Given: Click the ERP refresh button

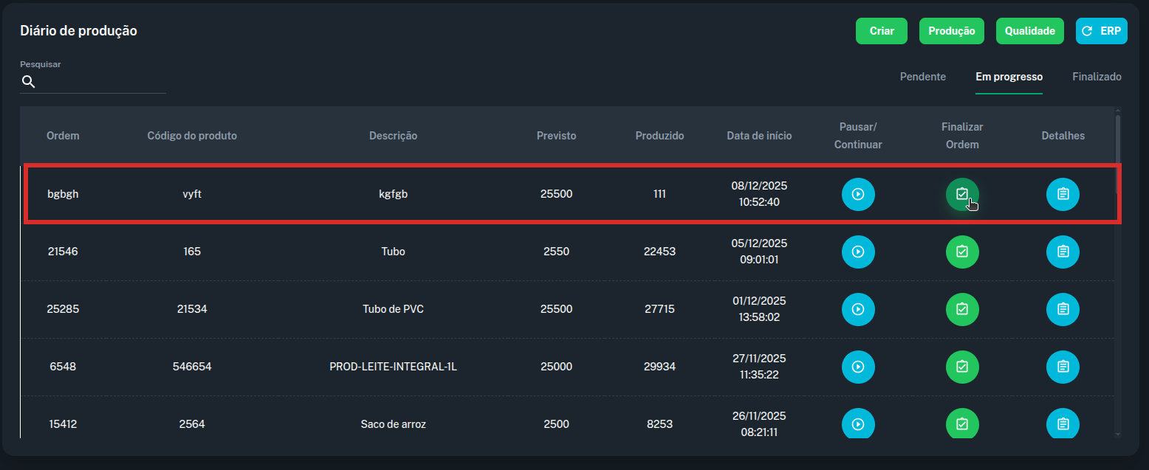Looking at the screenshot, I should [1101, 31].
